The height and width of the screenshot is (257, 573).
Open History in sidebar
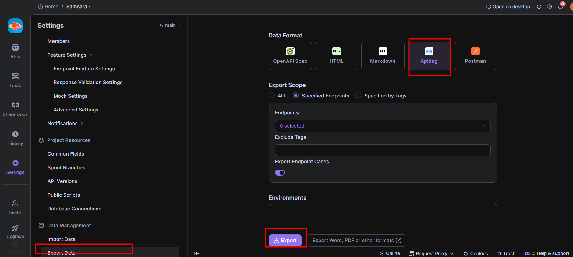coord(15,138)
